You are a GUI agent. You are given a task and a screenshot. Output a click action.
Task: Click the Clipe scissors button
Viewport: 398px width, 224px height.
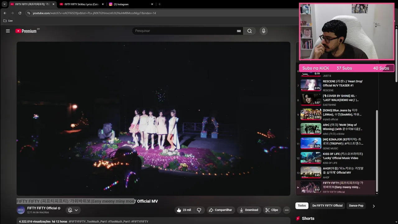[x=272, y=210]
